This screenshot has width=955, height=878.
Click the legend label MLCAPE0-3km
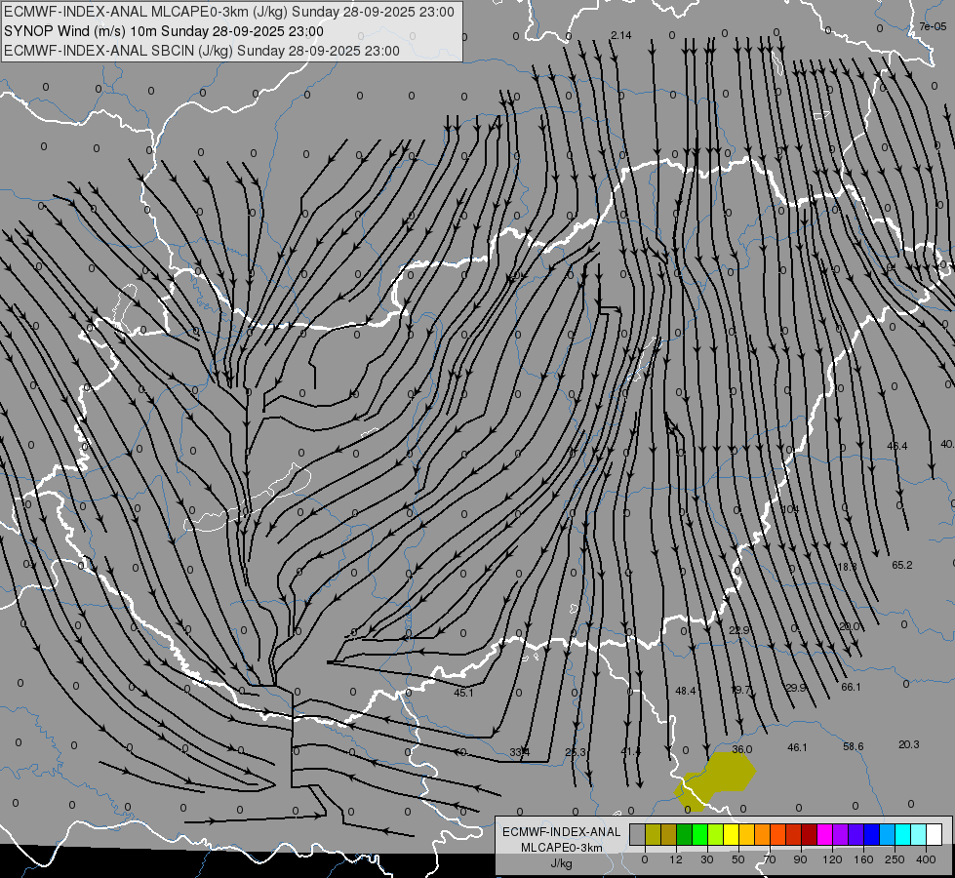click(562, 848)
